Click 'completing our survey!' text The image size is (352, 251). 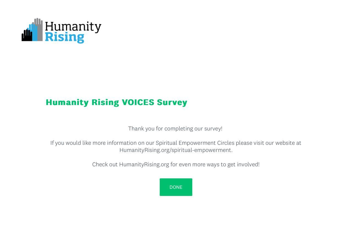193,129
